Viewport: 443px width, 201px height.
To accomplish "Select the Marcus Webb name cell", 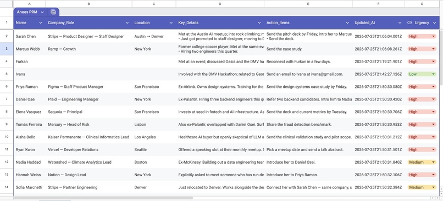I will click(x=29, y=49).
